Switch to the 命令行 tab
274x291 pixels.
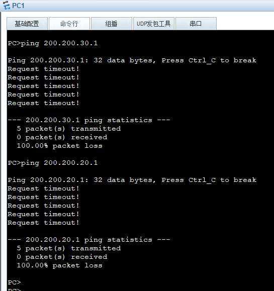coord(69,24)
